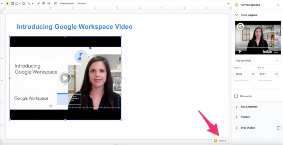Select the shape tool
The width and height of the screenshot is (283, 145).
point(24,3)
